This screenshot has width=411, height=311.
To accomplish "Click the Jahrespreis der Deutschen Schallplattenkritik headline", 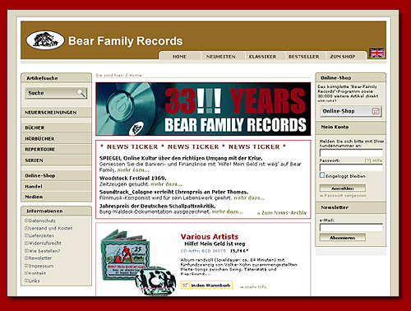I will click(x=158, y=206).
